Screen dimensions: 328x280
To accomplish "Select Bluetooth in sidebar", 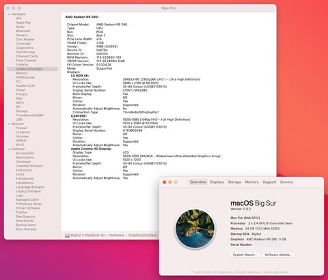I will point(23,31).
